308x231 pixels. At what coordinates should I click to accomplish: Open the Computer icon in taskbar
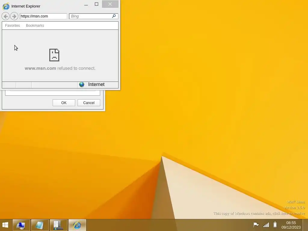[21, 225]
